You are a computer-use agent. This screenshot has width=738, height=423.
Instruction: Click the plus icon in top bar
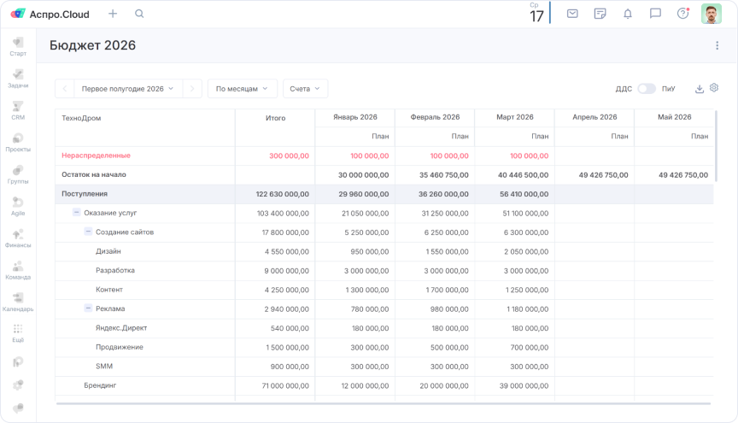point(113,14)
